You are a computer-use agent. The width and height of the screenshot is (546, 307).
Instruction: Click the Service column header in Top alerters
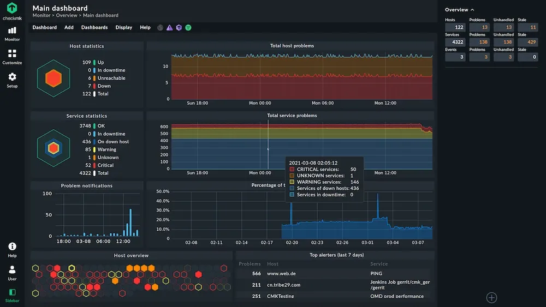[379, 264]
